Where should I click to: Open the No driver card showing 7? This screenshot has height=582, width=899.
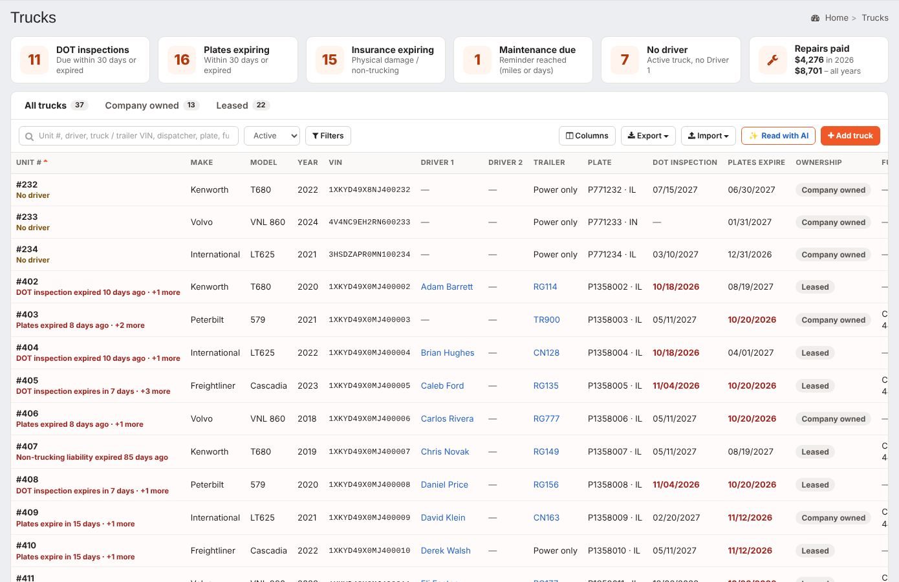pos(671,60)
